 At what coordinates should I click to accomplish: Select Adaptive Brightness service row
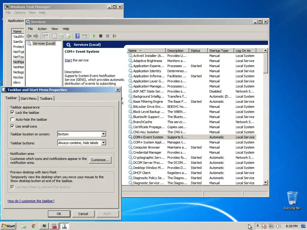[192, 61]
